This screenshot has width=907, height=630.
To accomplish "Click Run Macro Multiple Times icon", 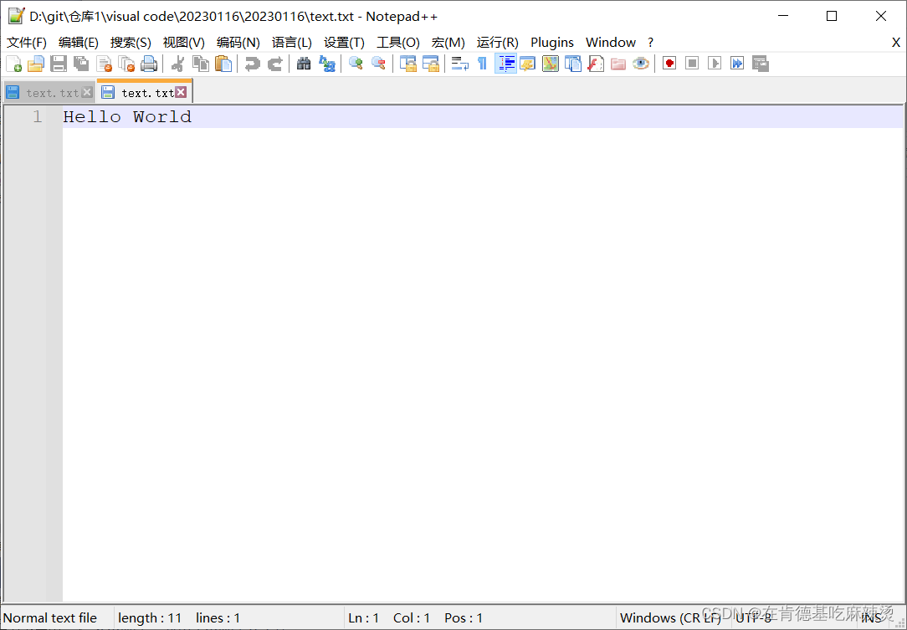I will click(737, 63).
